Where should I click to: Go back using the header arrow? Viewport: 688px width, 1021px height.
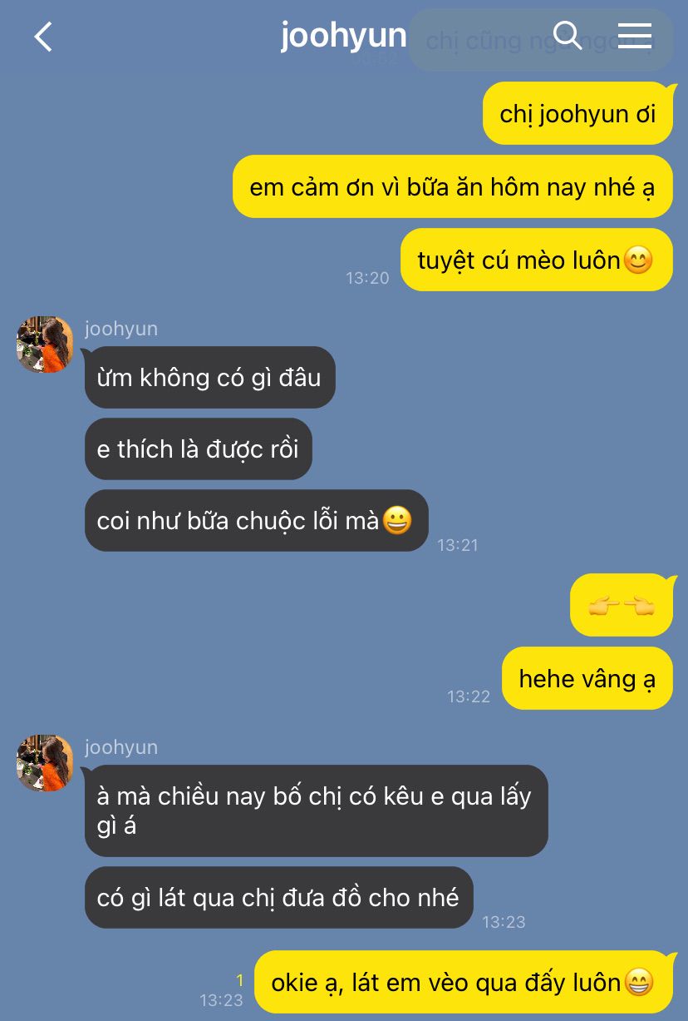coord(43,37)
